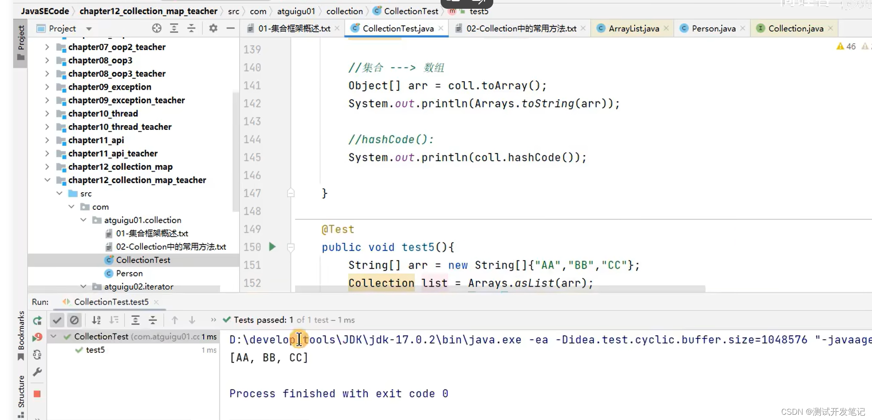Screen dimensions: 872x420
Task: Run test5 using gutter run arrow
Action: (272, 247)
